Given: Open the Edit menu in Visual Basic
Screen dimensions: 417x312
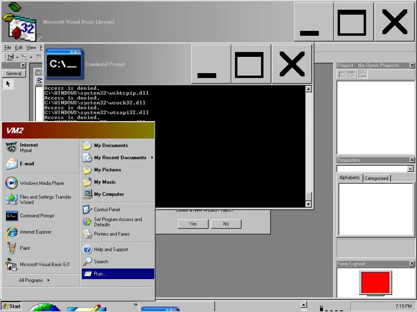Looking at the screenshot, I should click(19, 48).
